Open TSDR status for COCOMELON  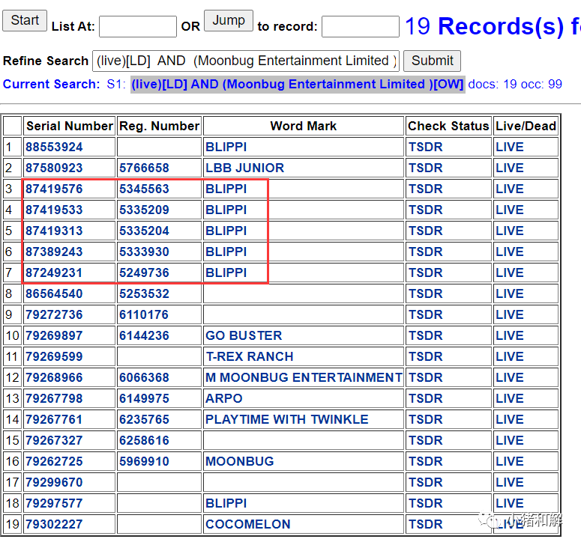click(x=426, y=524)
